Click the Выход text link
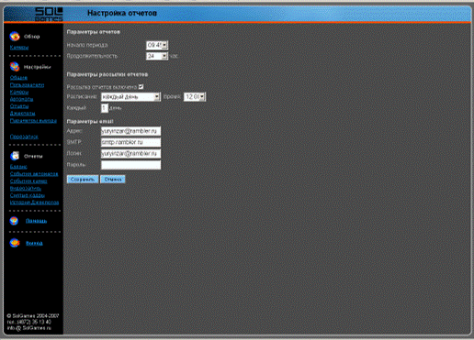Viewport: 474px width, 340px height. point(34,243)
